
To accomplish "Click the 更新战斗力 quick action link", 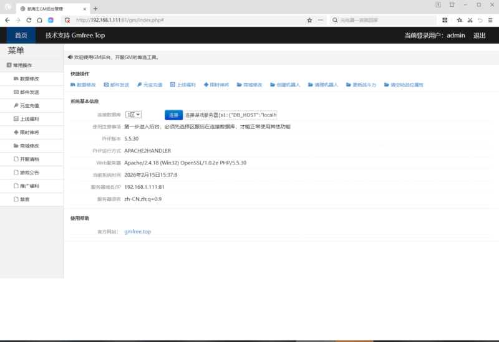I will pyautogui.click(x=361, y=85).
